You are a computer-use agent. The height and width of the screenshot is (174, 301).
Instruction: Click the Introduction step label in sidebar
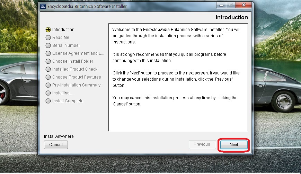(x=63, y=30)
